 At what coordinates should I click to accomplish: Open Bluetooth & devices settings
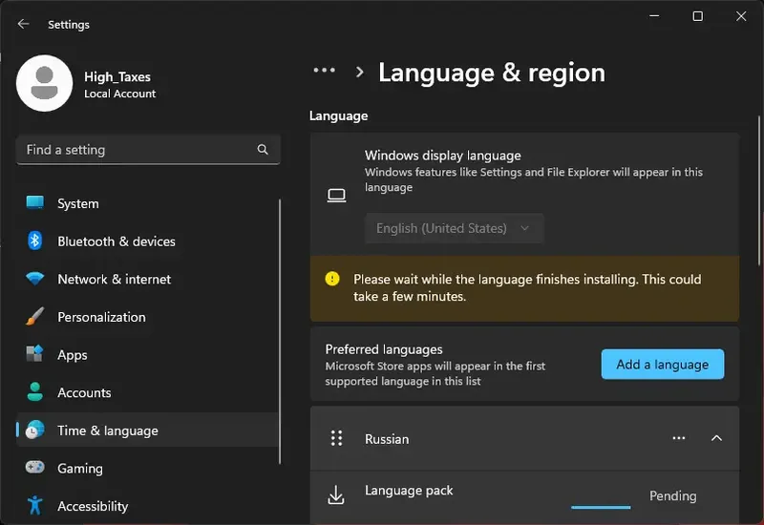point(148,241)
